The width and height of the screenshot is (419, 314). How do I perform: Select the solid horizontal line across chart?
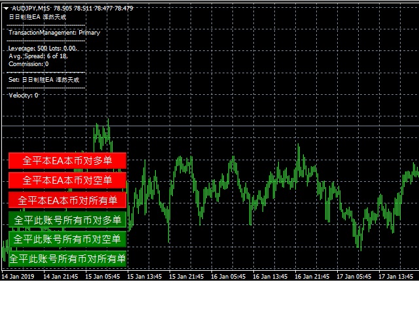tap(262, 126)
